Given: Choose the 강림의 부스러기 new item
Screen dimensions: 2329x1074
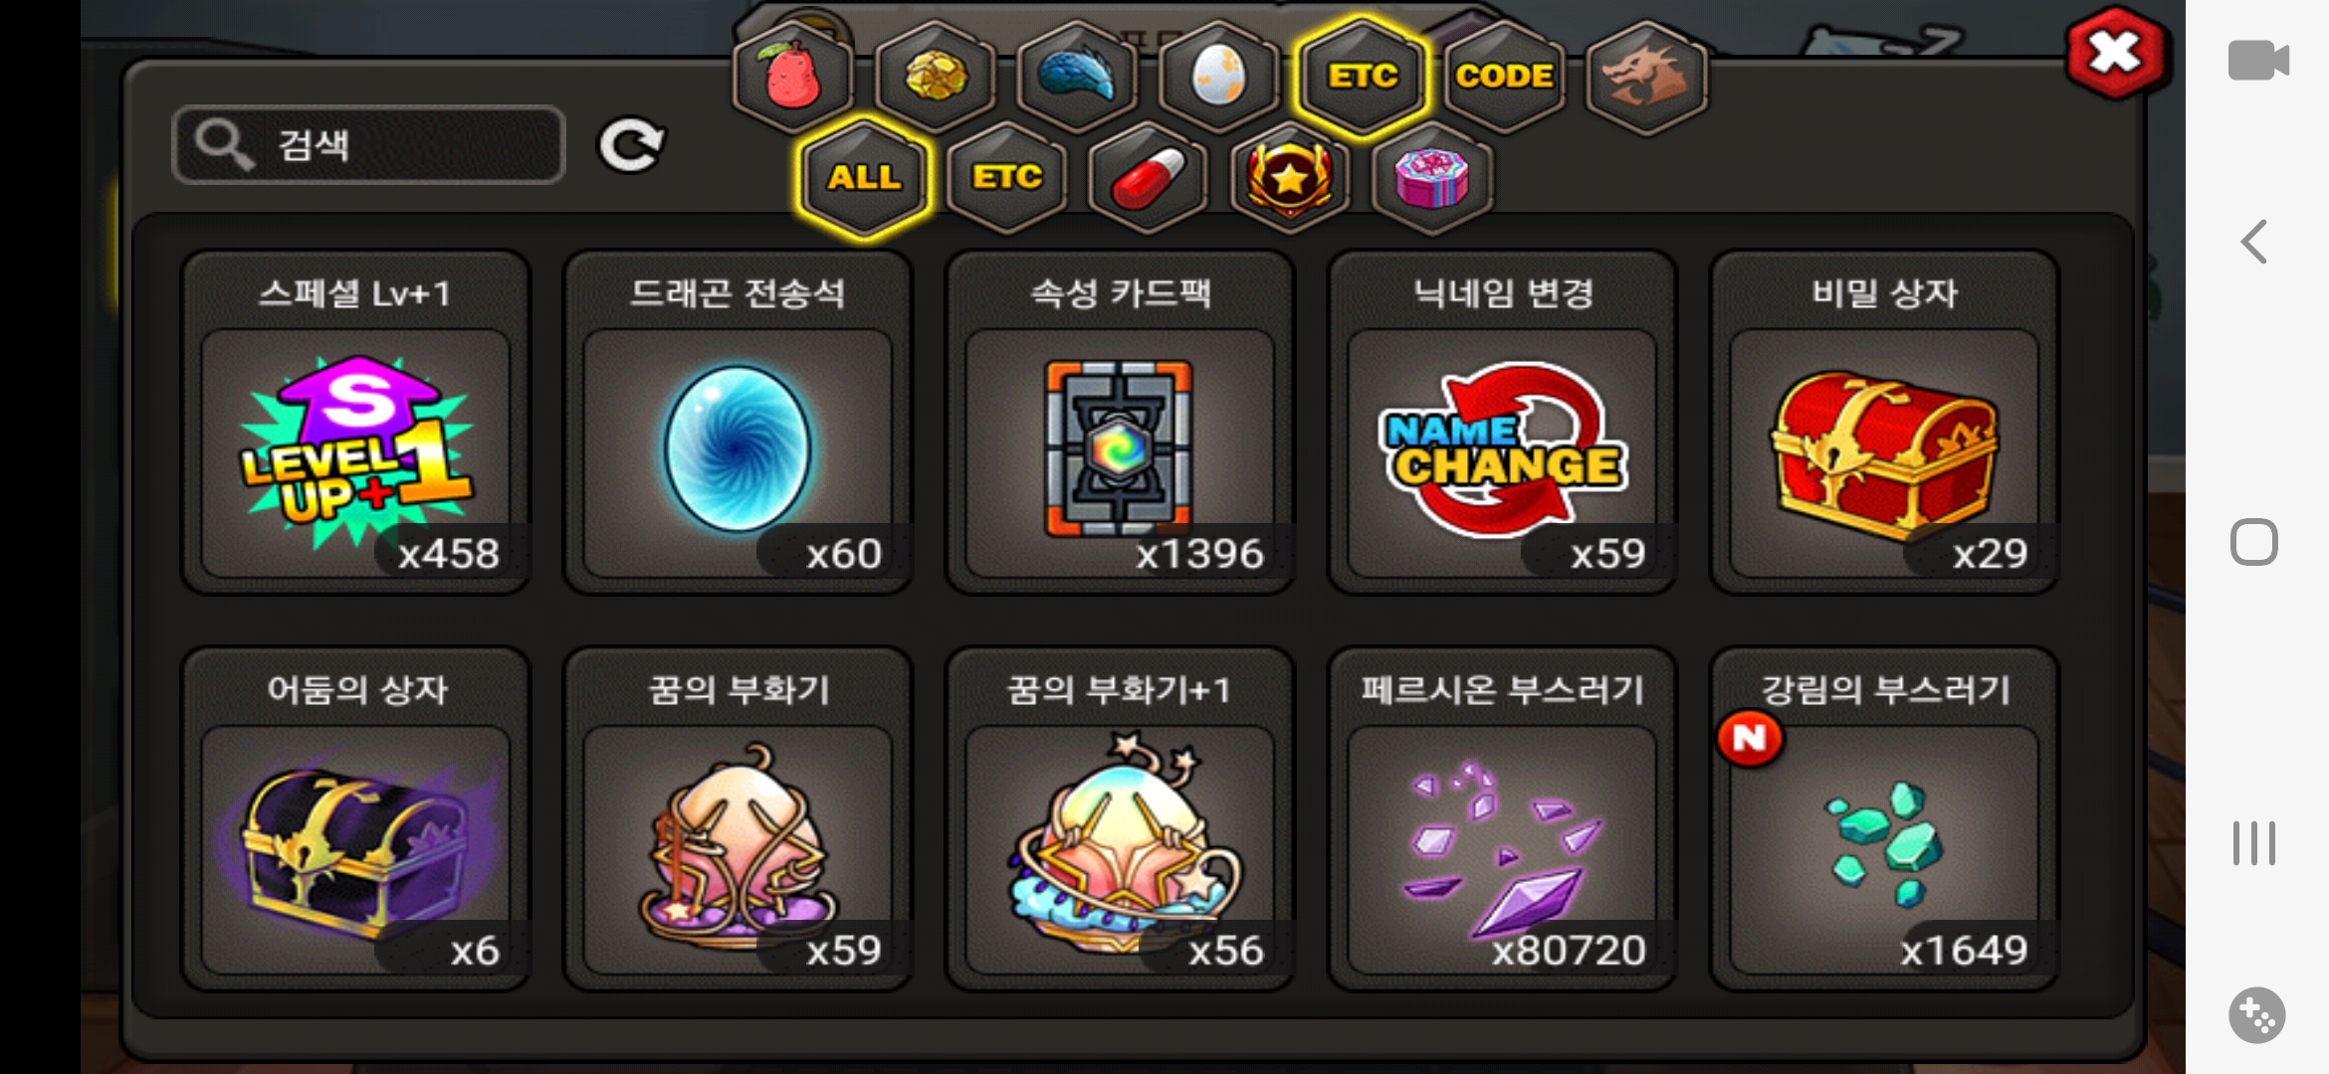Looking at the screenshot, I should point(1884,818).
